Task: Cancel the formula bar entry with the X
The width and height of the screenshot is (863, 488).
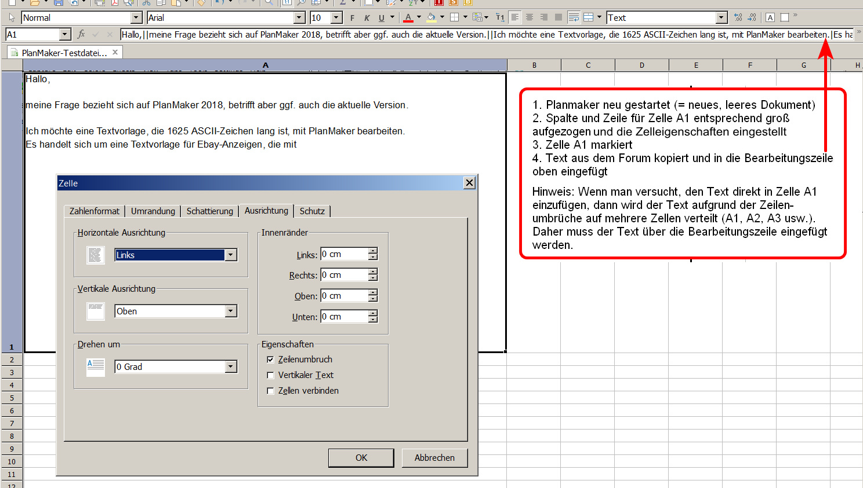Action: (110, 34)
